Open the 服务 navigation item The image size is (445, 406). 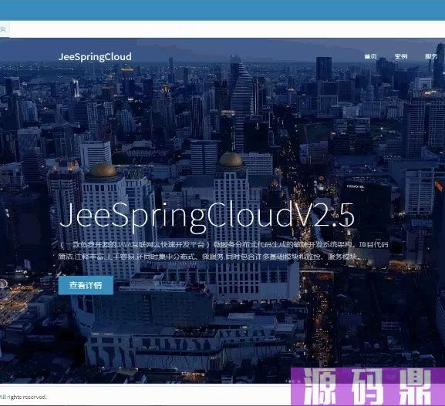[x=431, y=56]
